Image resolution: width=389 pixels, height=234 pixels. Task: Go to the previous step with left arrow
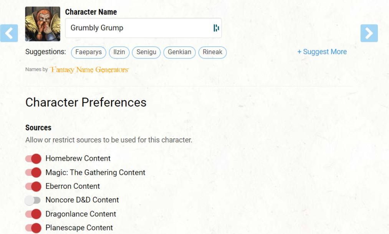point(9,33)
